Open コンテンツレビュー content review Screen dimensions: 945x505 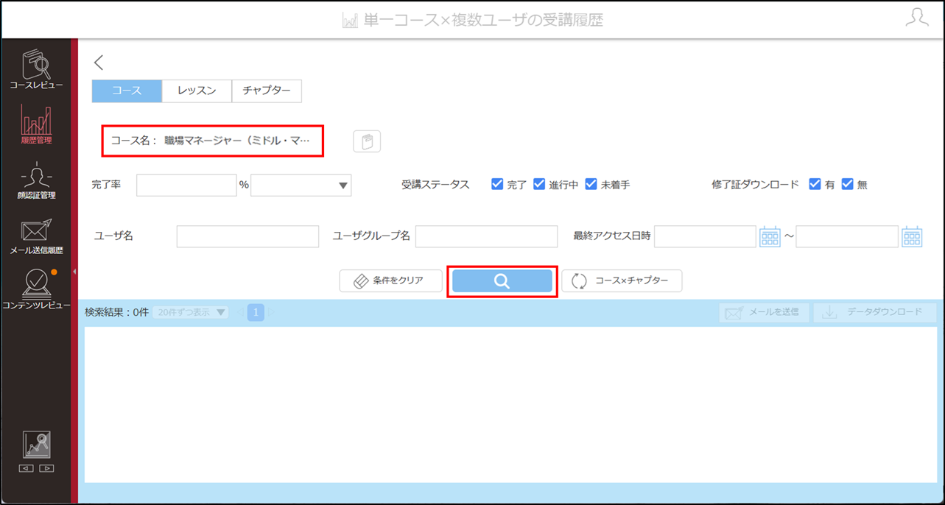(x=36, y=289)
